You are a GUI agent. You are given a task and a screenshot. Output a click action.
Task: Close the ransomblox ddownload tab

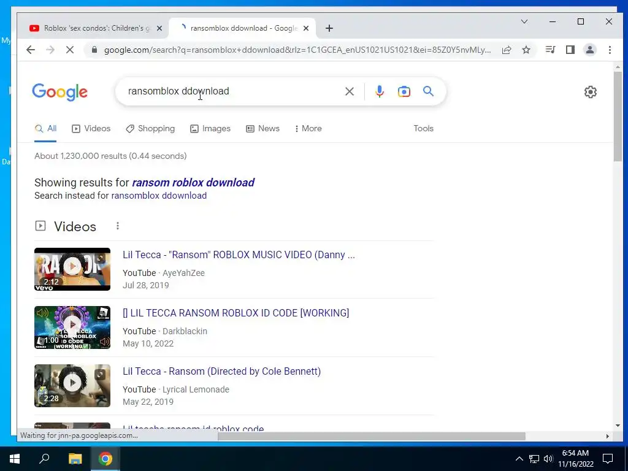(306, 28)
